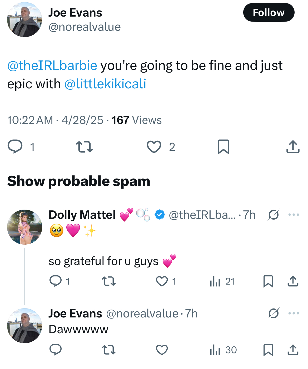The image size is (308, 369).
Task: Share the main post via share icon
Action: point(293,146)
